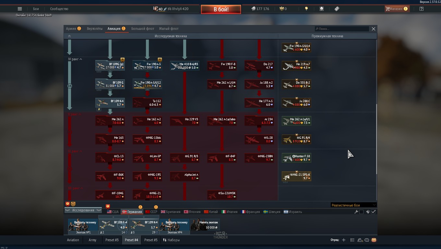Viewport: 441px width, 249px height.
Task: Open the Магазин shop button
Action: point(397,9)
